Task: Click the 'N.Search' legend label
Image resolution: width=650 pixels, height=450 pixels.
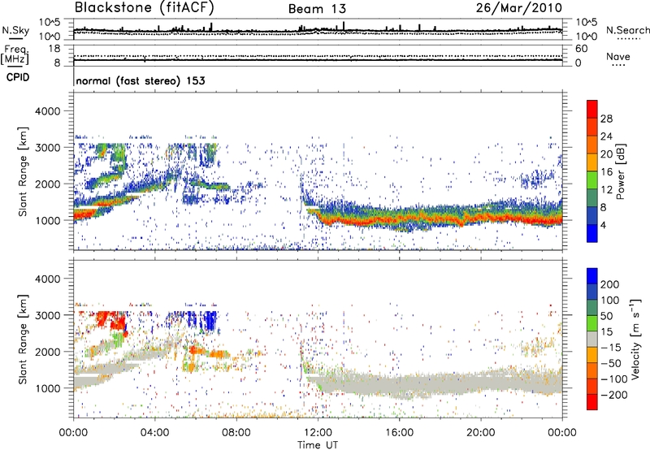Action: 627,30
